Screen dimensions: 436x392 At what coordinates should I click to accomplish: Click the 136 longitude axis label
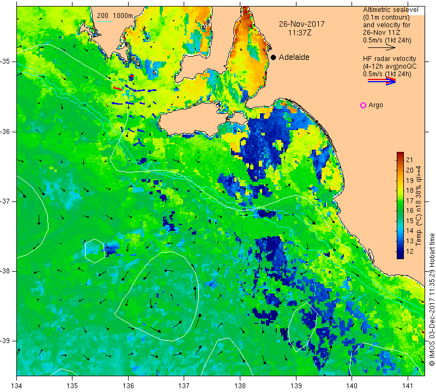tap(128, 385)
